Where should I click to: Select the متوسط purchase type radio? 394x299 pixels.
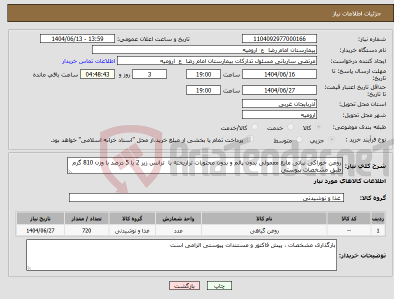coord(299,139)
